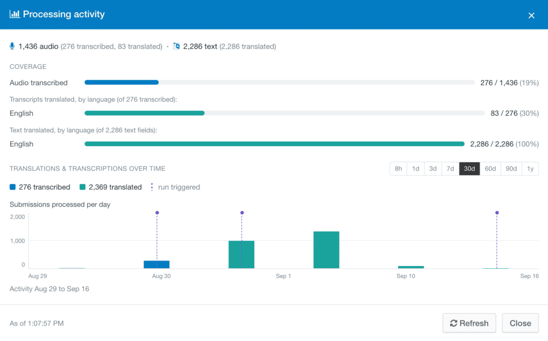Screen dimensions: 548x341
Task: Click the 'Text translated, by language' description
Action: 83,130
